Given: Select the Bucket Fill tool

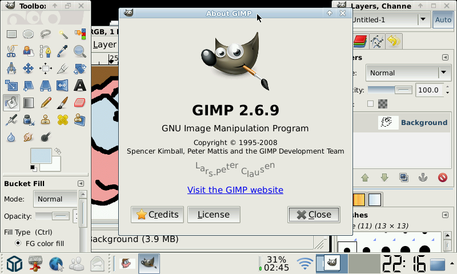Looking at the screenshot, I should click(x=11, y=103).
